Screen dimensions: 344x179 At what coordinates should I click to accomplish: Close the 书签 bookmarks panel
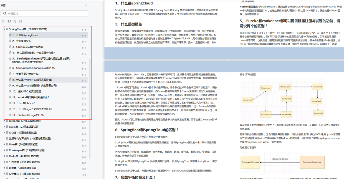point(86,5)
